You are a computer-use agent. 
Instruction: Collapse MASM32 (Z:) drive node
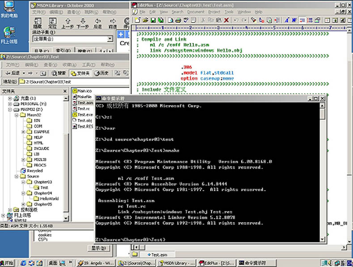click(x=10, y=110)
